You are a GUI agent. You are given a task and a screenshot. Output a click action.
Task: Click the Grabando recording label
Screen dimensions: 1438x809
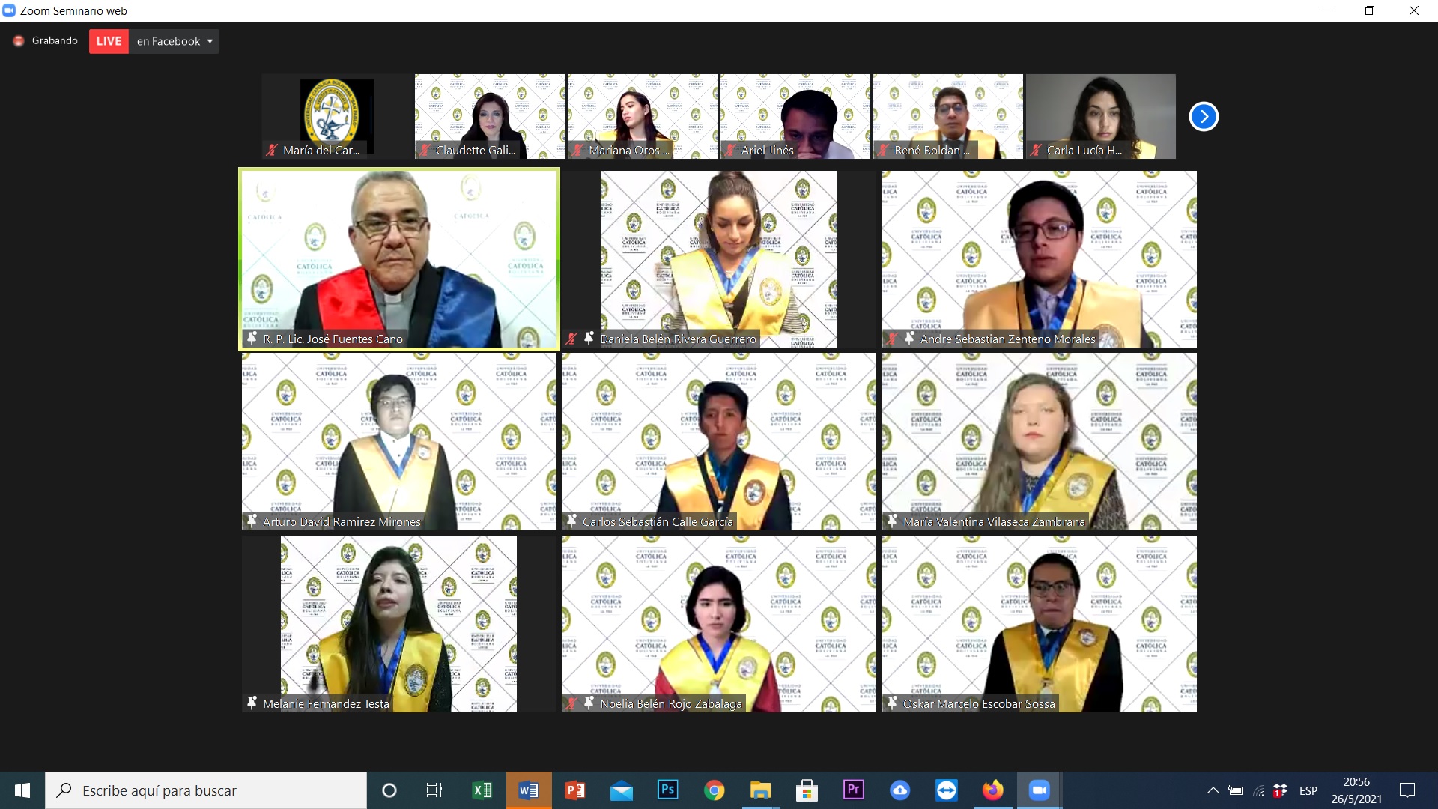pyautogui.click(x=55, y=40)
